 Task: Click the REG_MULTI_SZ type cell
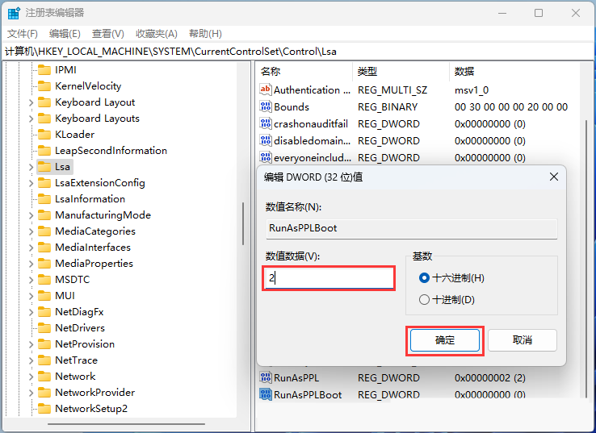(x=392, y=90)
